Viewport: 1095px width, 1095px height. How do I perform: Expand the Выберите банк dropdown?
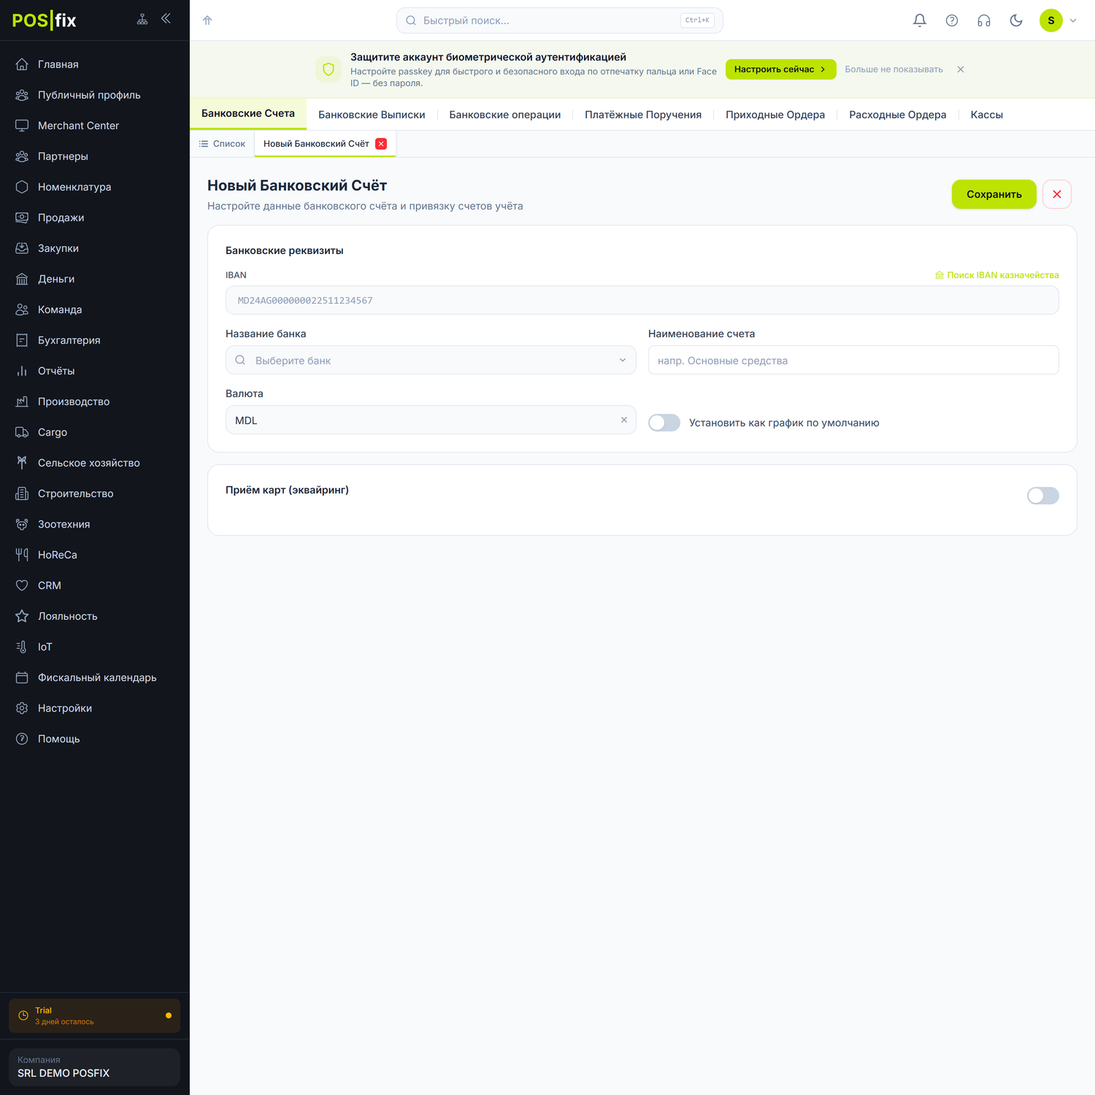point(431,360)
